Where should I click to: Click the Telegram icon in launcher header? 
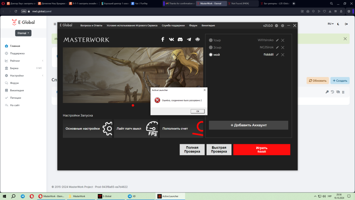coord(189,39)
